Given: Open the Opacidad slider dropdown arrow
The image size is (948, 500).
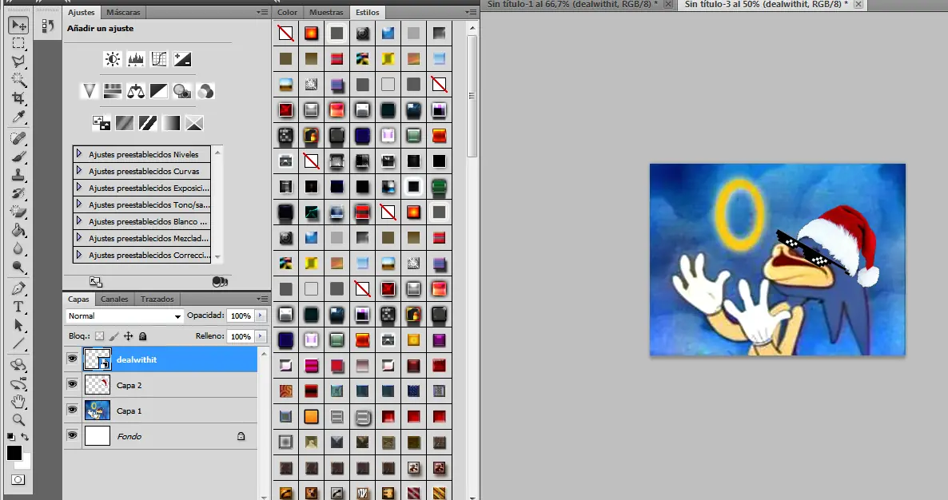Looking at the screenshot, I should (x=260, y=316).
